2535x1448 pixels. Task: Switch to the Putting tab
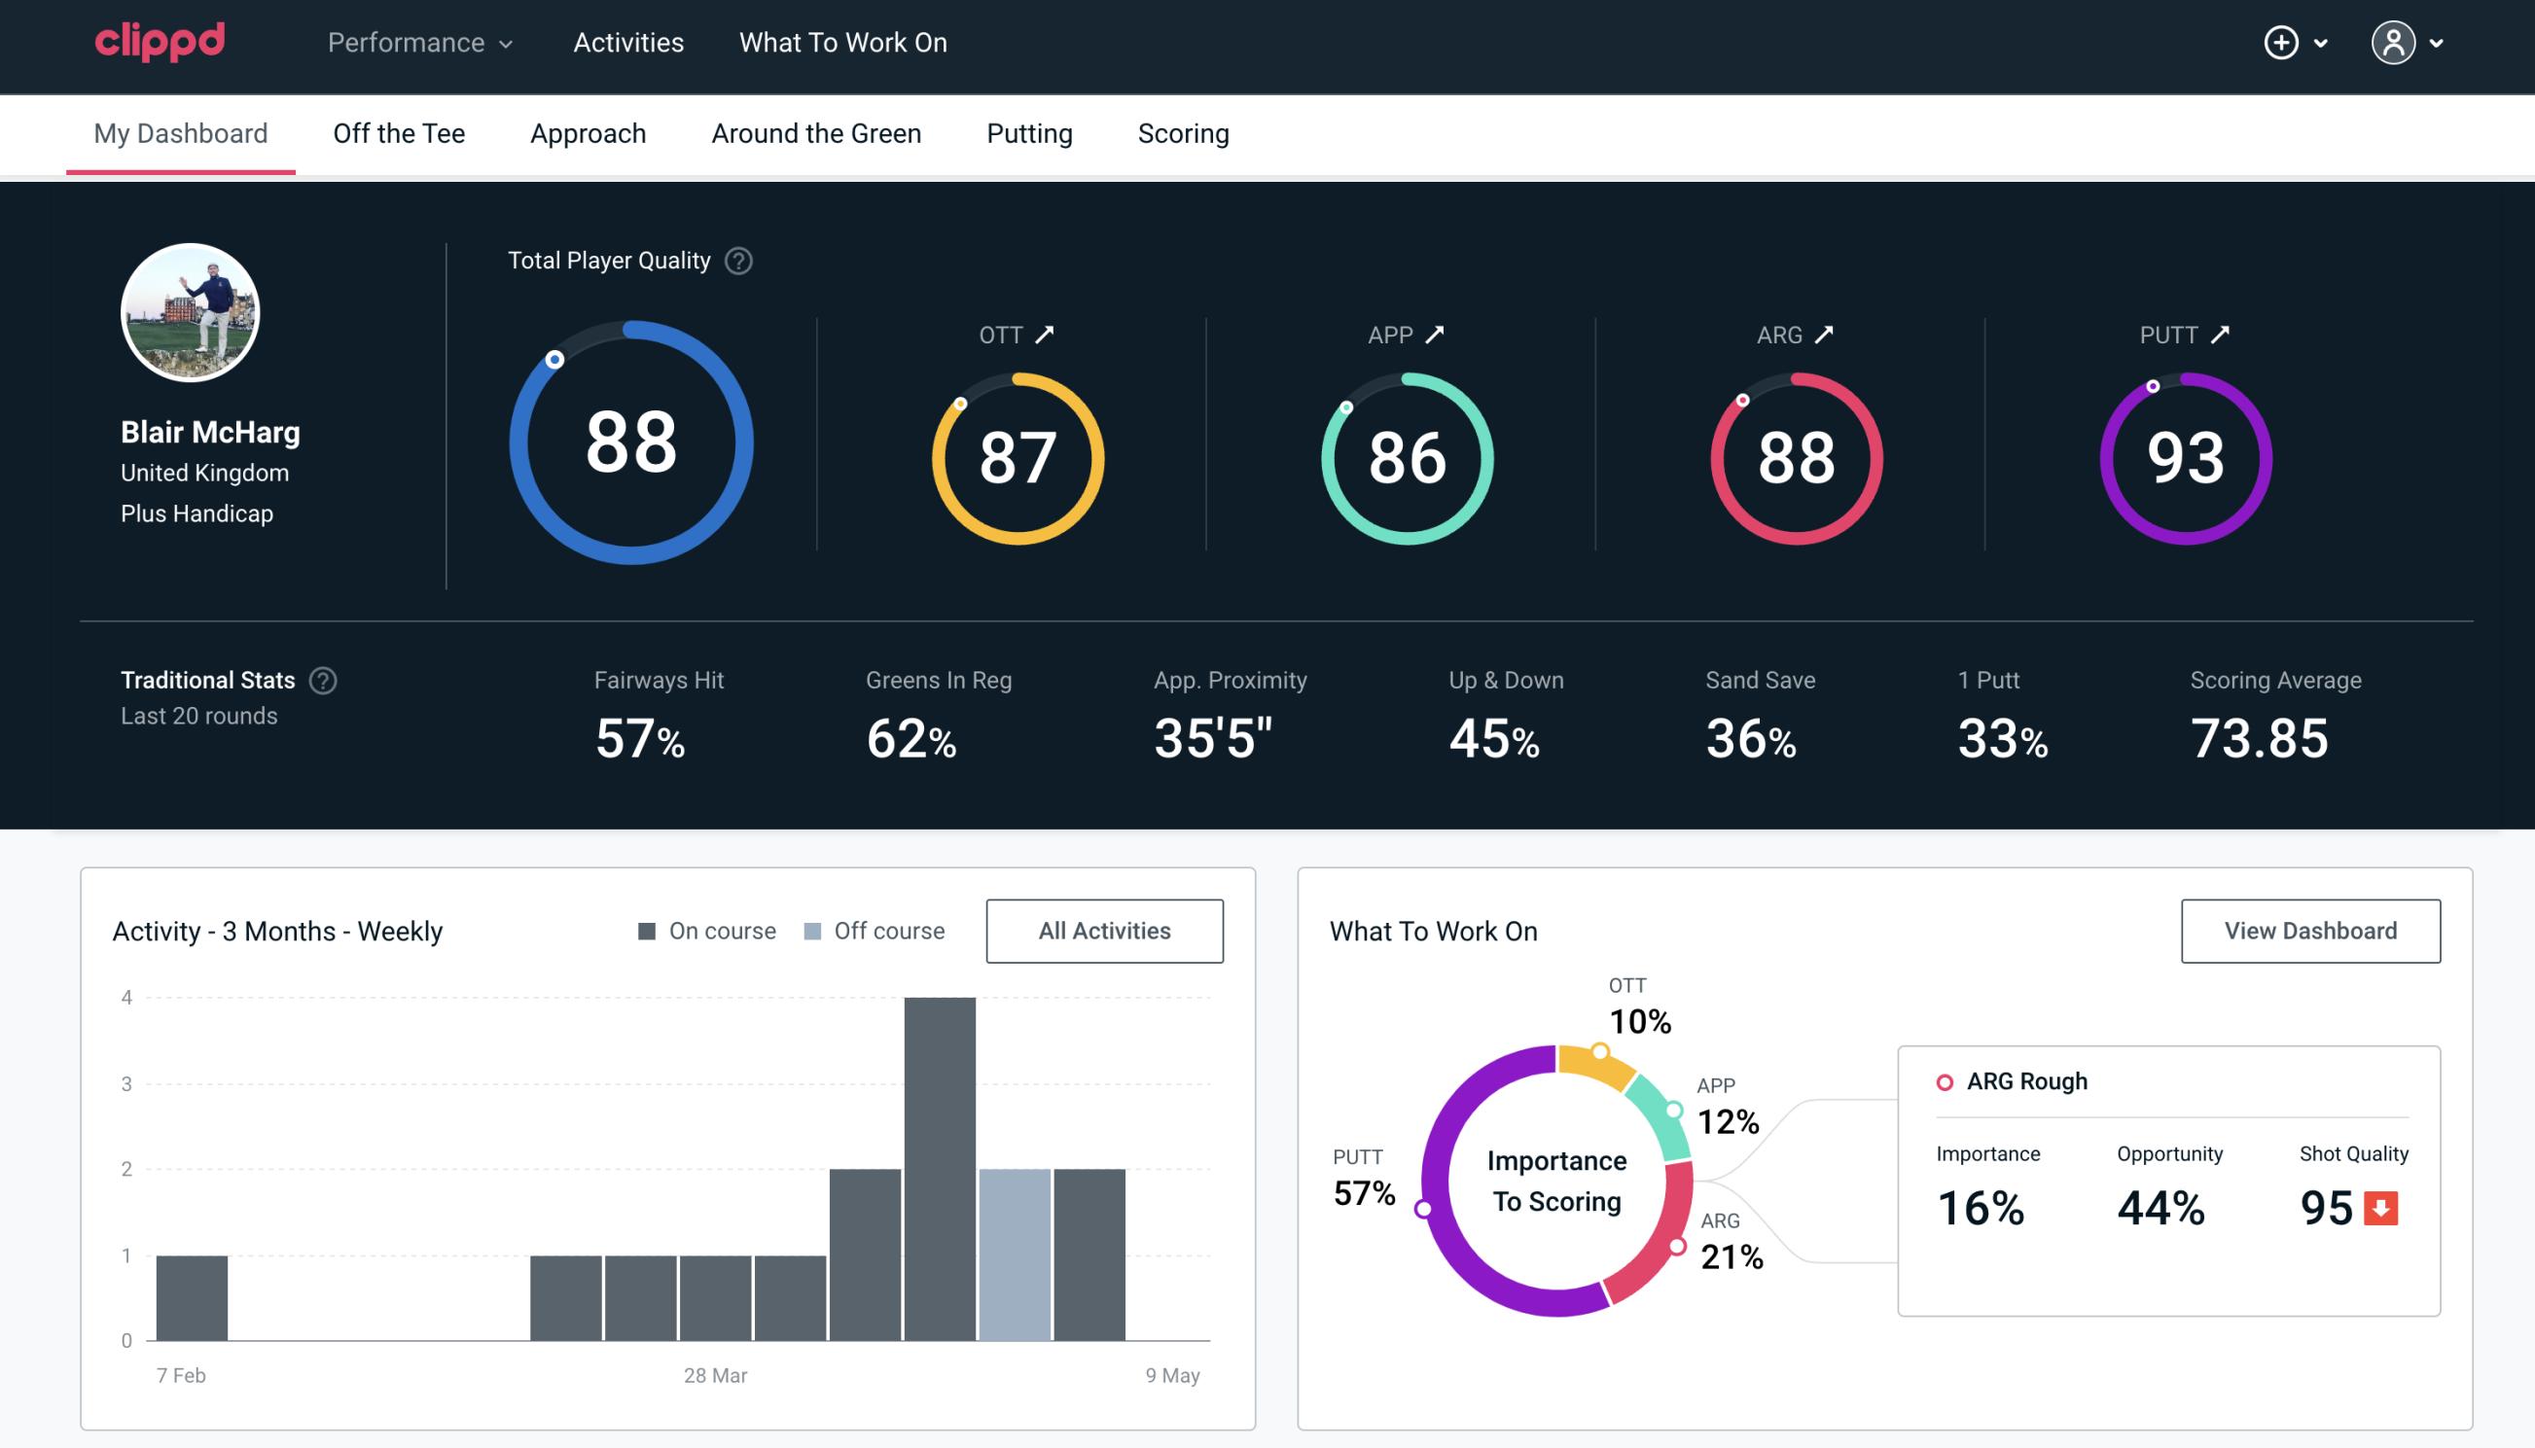tap(1027, 132)
